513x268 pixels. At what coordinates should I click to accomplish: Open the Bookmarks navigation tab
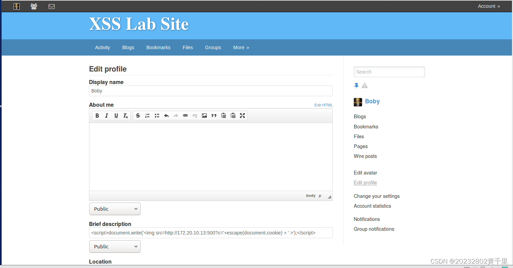pos(158,47)
